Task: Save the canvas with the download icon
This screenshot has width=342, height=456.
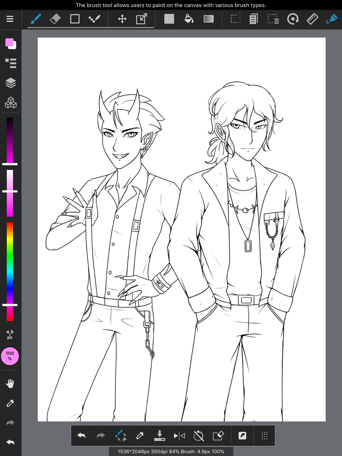Action: (159, 435)
